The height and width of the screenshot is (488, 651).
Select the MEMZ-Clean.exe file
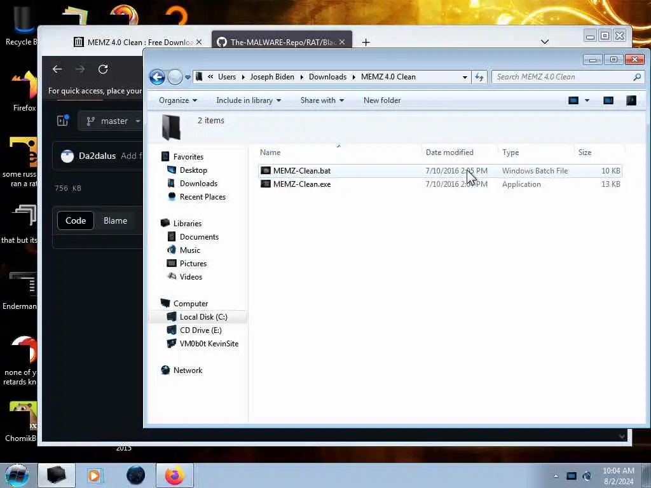[440, 184]
